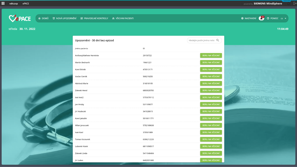
Task: Confirm alert for Zdenek Hensl
Action: [x=211, y=90]
